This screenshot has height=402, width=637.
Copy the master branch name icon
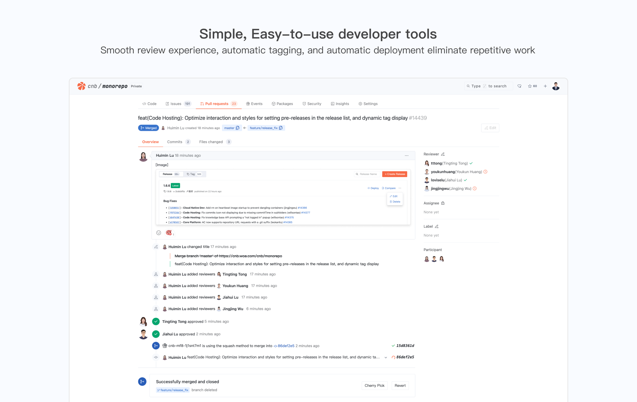point(238,128)
